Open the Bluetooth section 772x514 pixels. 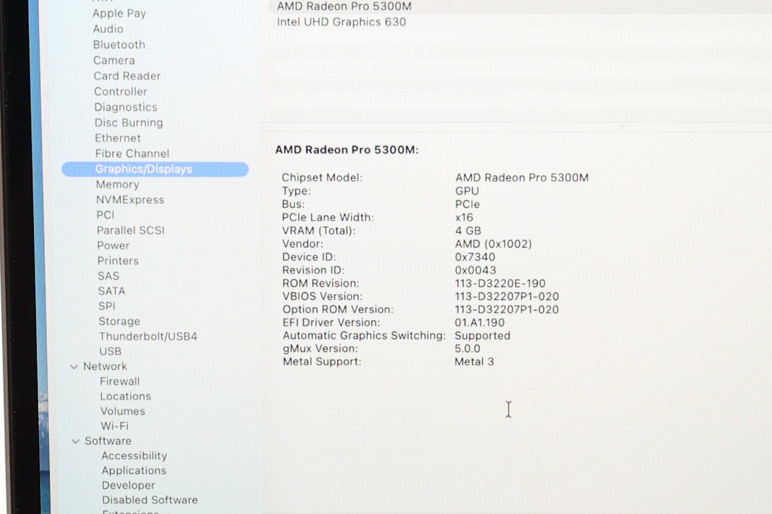coord(119,45)
